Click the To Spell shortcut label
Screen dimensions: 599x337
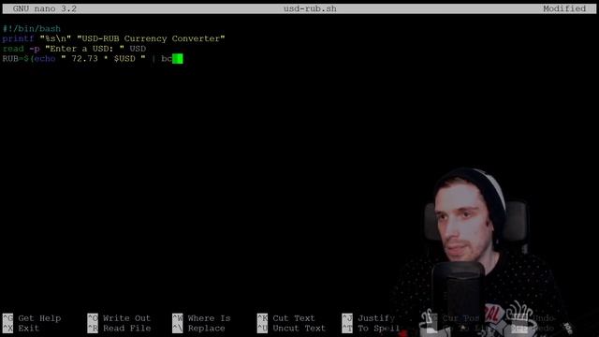pyautogui.click(x=378, y=328)
